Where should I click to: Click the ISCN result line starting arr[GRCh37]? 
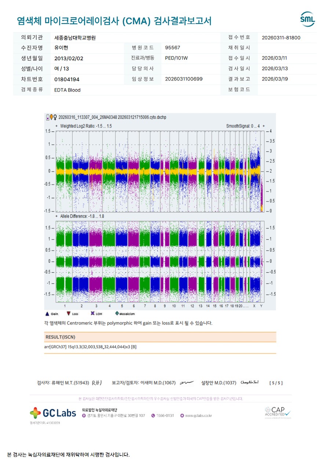click(x=90, y=347)
